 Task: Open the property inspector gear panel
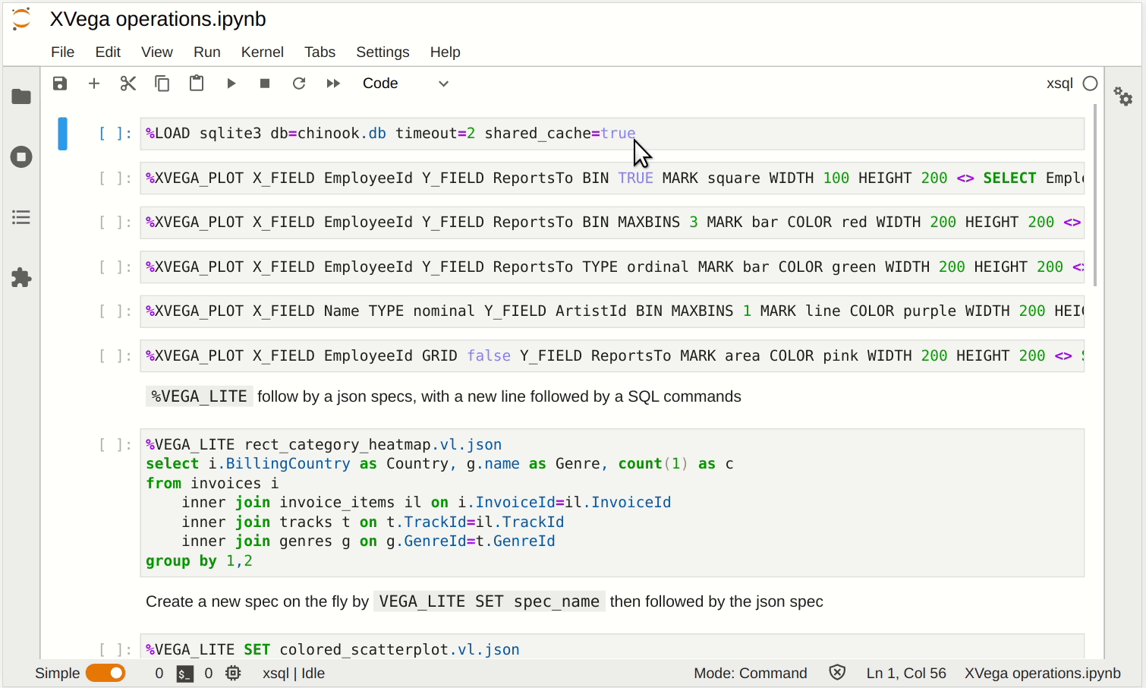tap(1123, 96)
